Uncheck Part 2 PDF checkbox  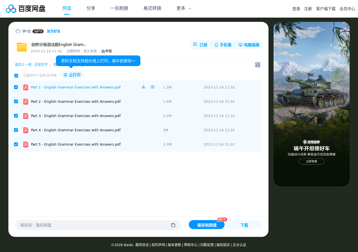(x=16, y=101)
